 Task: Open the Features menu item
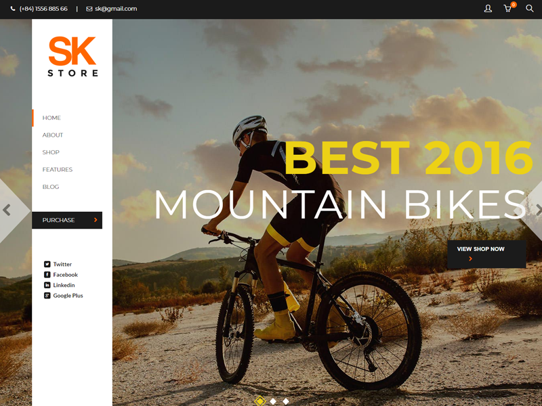[x=58, y=170]
